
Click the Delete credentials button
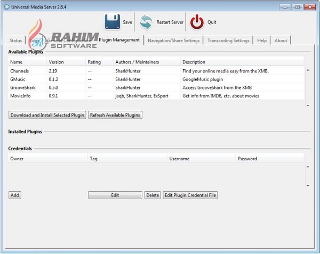[x=153, y=195]
